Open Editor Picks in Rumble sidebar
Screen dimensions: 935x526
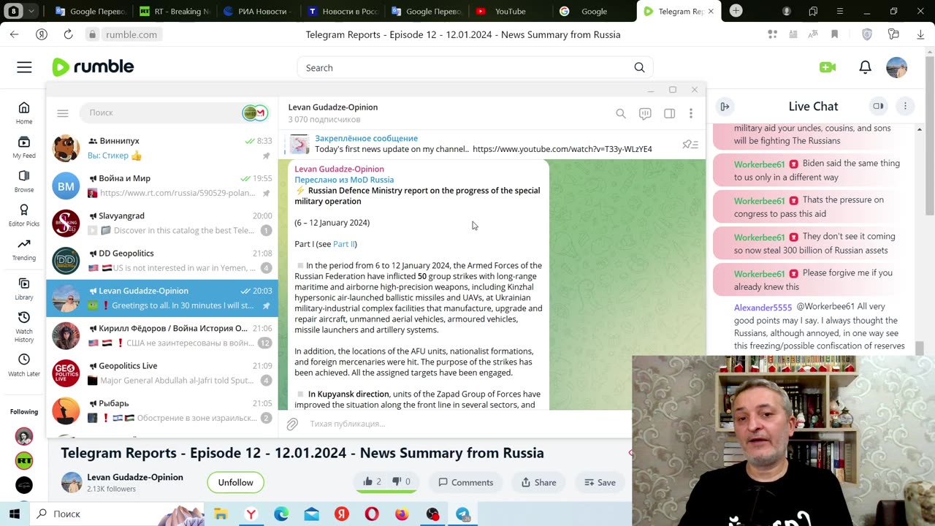(24, 215)
